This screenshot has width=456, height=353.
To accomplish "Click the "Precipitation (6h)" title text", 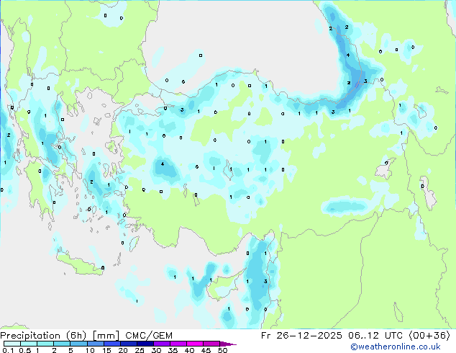I will coord(43,336).
